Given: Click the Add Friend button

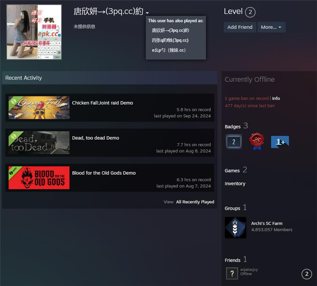Looking at the screenshot, I should pos(240,27).
